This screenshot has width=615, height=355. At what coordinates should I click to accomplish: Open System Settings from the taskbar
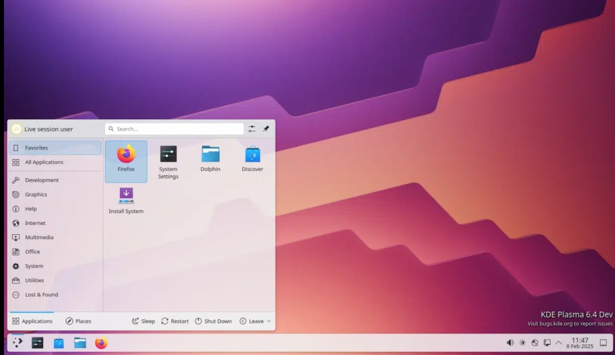(37, 343)
